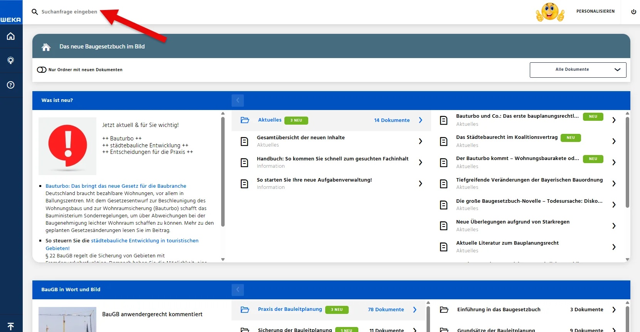Open the 'Alle Dokumente' dropdown
Image resolution: width=640 pixels, height=332 pixels.
pos(578,70)
